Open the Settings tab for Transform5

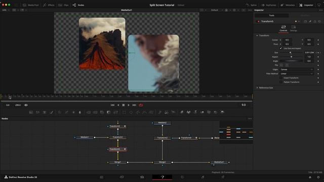pyautogui.click(x=294, y=28)
